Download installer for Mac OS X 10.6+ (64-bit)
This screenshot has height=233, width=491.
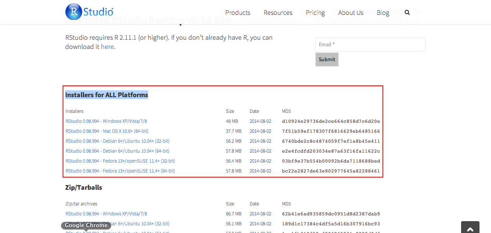pos(107,131)
